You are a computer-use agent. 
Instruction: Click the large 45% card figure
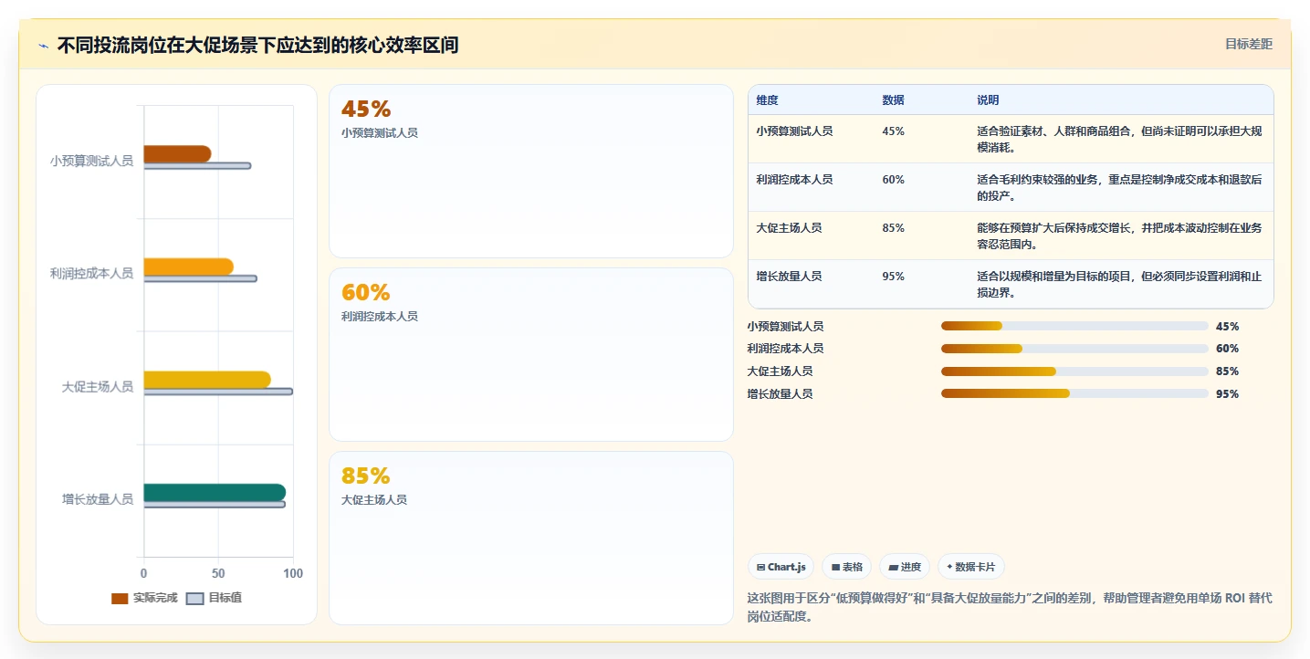(366, 110)
